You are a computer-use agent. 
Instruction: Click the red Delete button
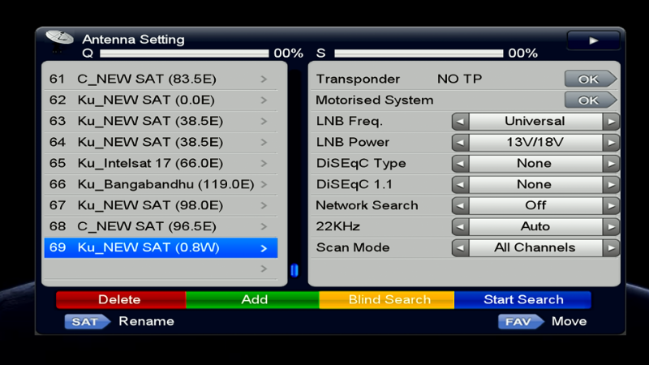tap(120, 300)
